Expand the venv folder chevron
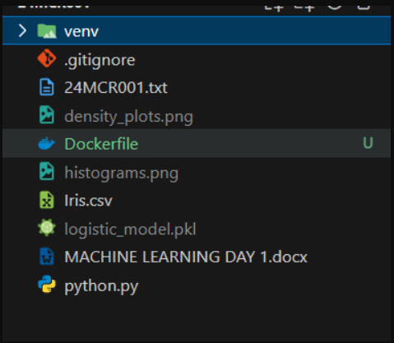The image size is (394, 343). [x=22, y=30]
